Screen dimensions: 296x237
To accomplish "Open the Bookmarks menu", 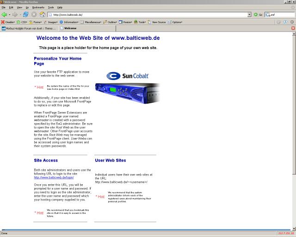I will (x=38, y=7).
